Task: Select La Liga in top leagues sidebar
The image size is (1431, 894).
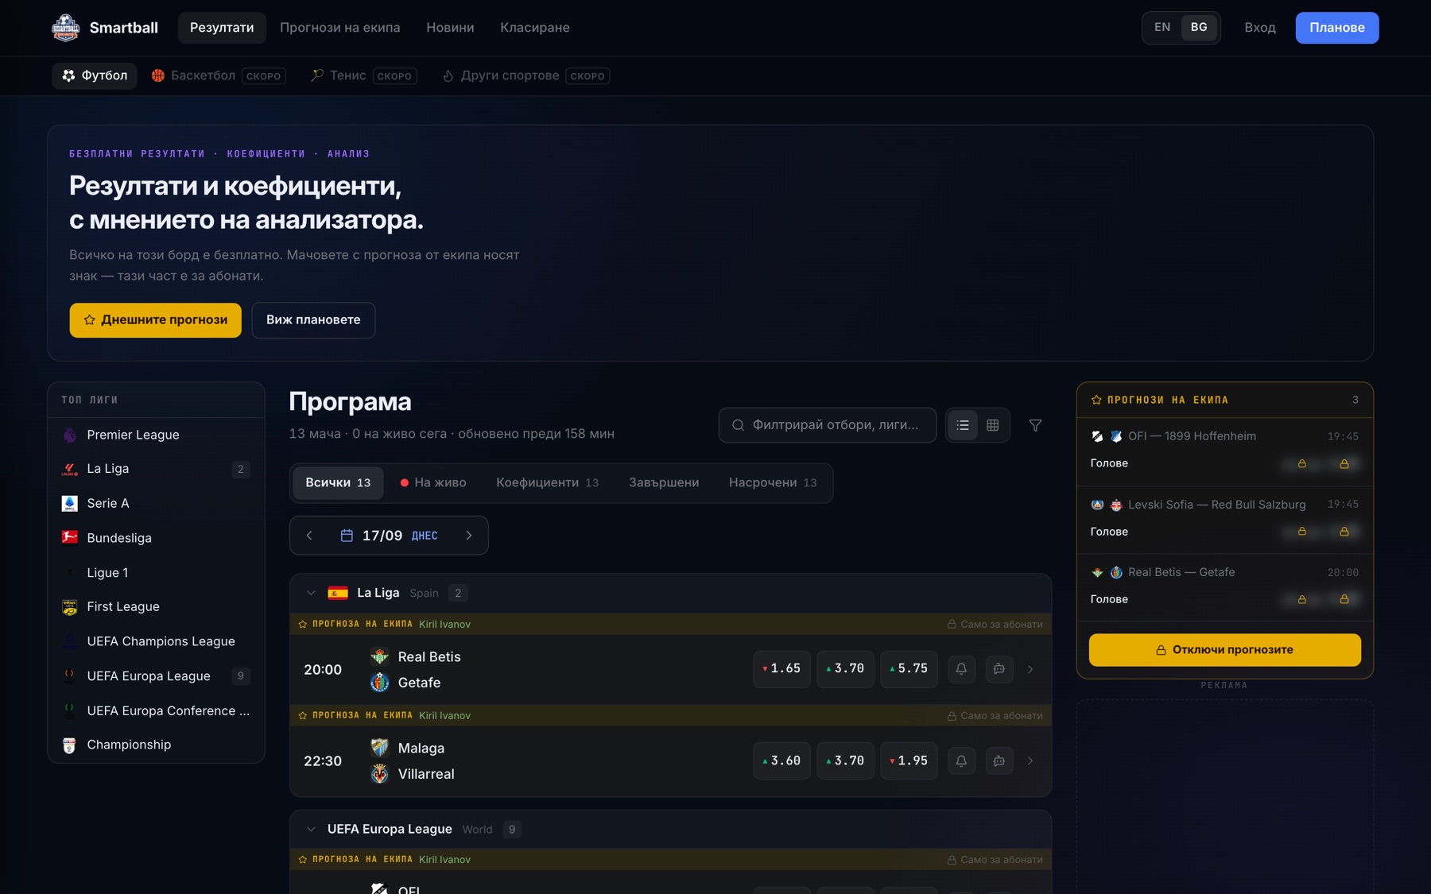Action: coord(156,469)
